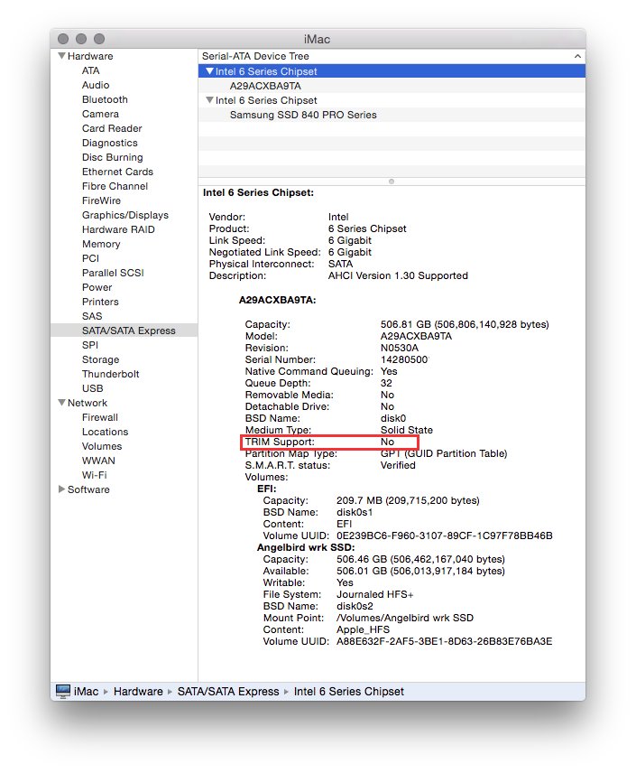This screenshot has height=773, width=636.
Task: Click the iMac computer icon in path bar
Action: 62,691
